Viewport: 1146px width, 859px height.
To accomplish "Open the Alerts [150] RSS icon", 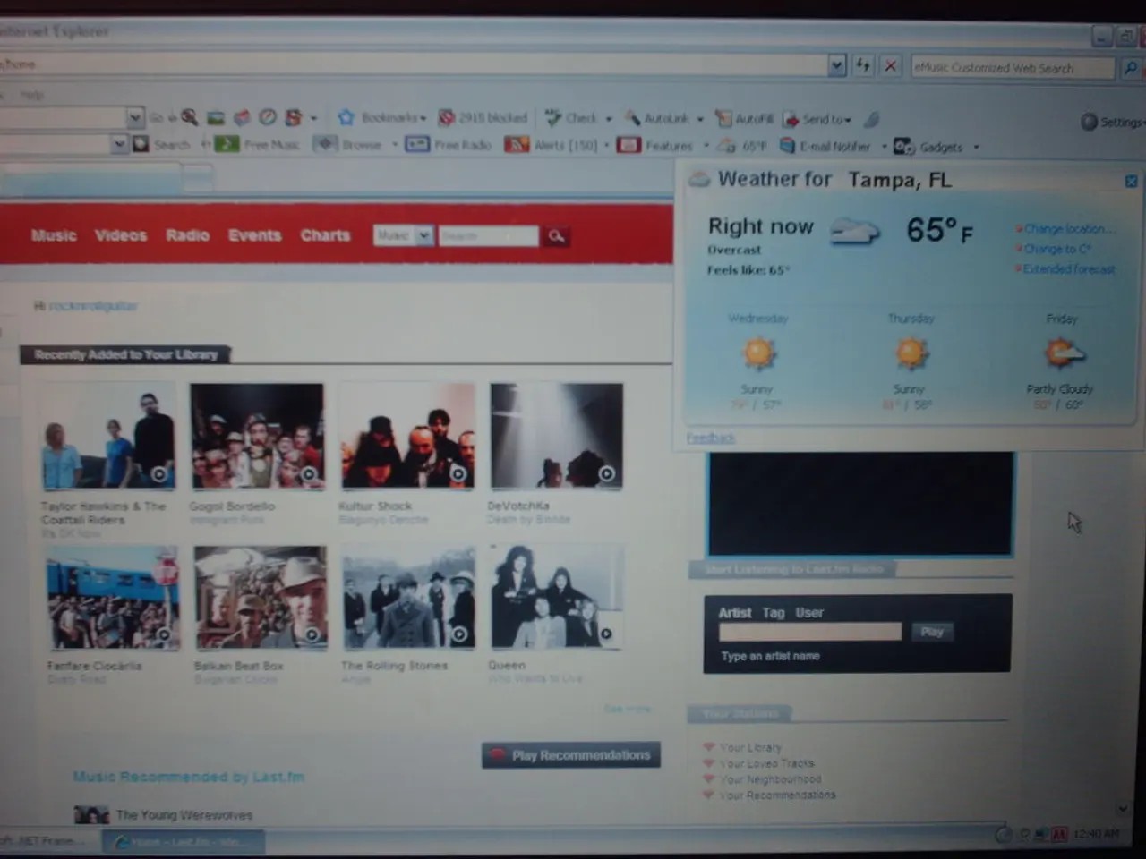I will (517, 144).
